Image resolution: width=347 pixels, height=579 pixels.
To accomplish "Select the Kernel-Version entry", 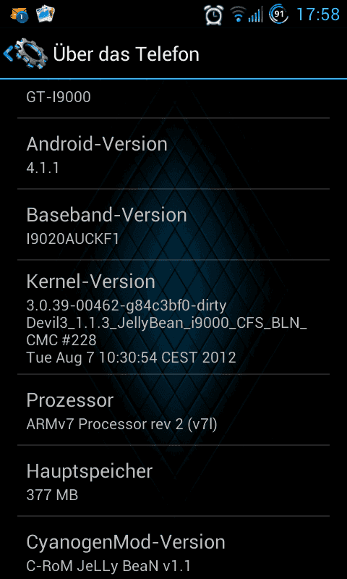I will point(173,317).
